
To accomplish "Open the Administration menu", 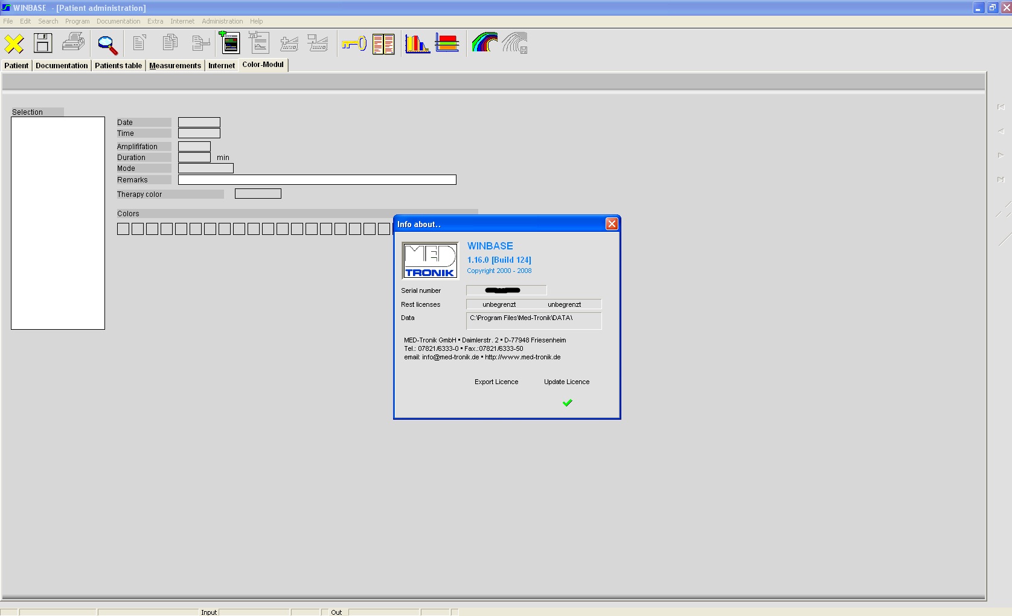I will [222, 21].
